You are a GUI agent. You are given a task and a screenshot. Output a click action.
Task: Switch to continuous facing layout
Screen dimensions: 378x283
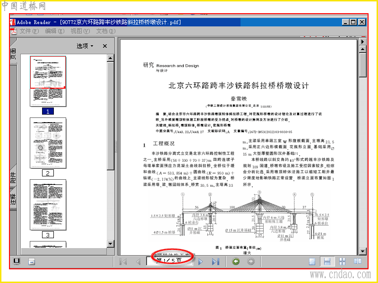(x=342, y=261)
